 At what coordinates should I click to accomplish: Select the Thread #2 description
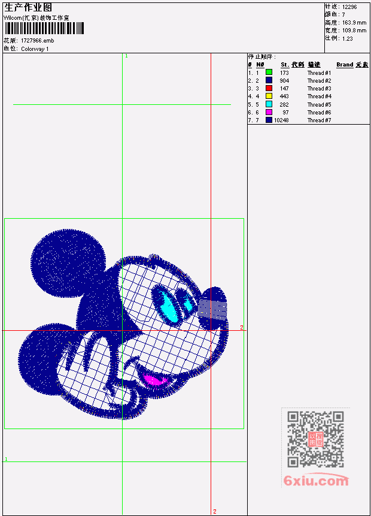[319, 81]
